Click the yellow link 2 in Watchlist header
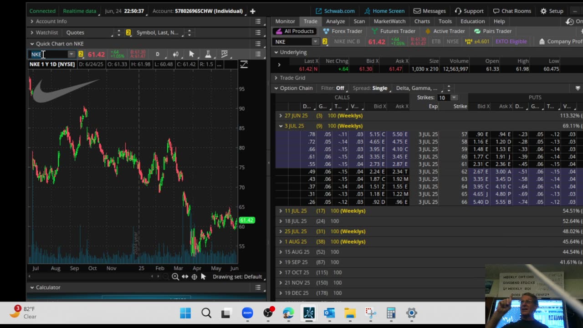This screenshot has height=328, width=583. pyautogui.click(x=128, y=32)
